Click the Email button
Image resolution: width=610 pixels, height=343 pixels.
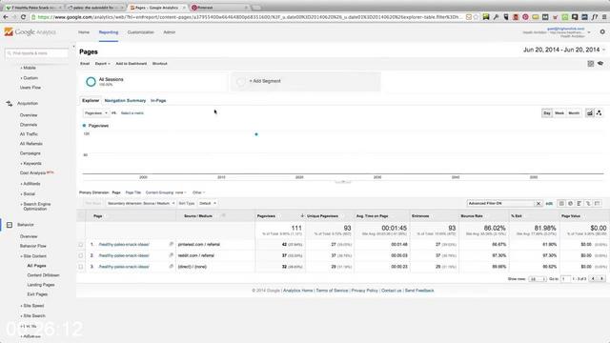(x=85, y=64)
